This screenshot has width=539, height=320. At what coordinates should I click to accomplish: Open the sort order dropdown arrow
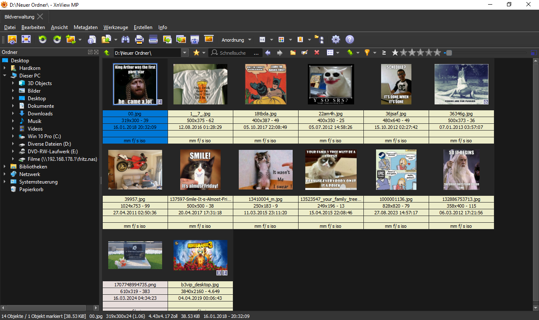358,53
